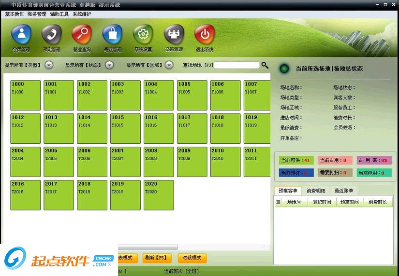
Task: Select venue tile 2007
Action: pyautogui.click(x=125, y=162)
